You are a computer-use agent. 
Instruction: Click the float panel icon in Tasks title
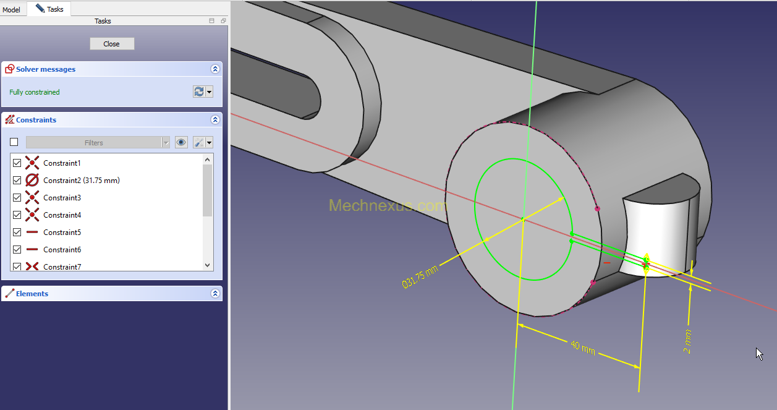[x=211, y=20]
